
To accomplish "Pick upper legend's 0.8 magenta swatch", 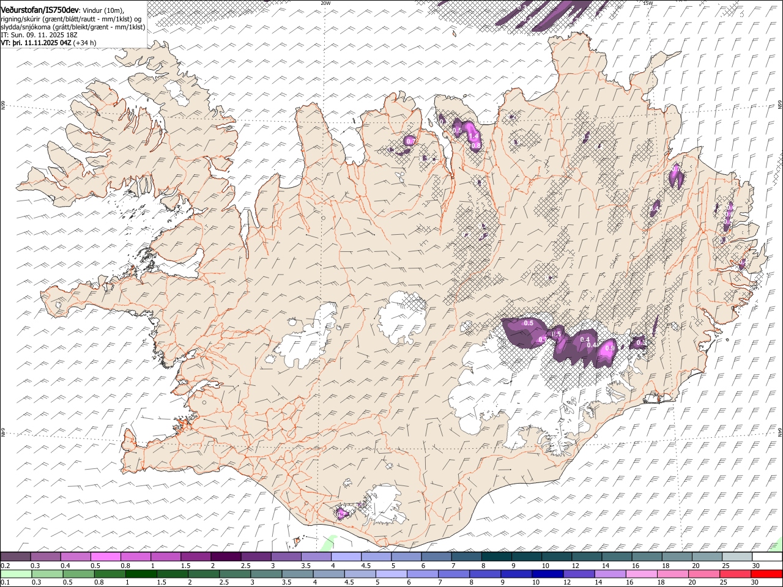I will click(x=135, y=557).
